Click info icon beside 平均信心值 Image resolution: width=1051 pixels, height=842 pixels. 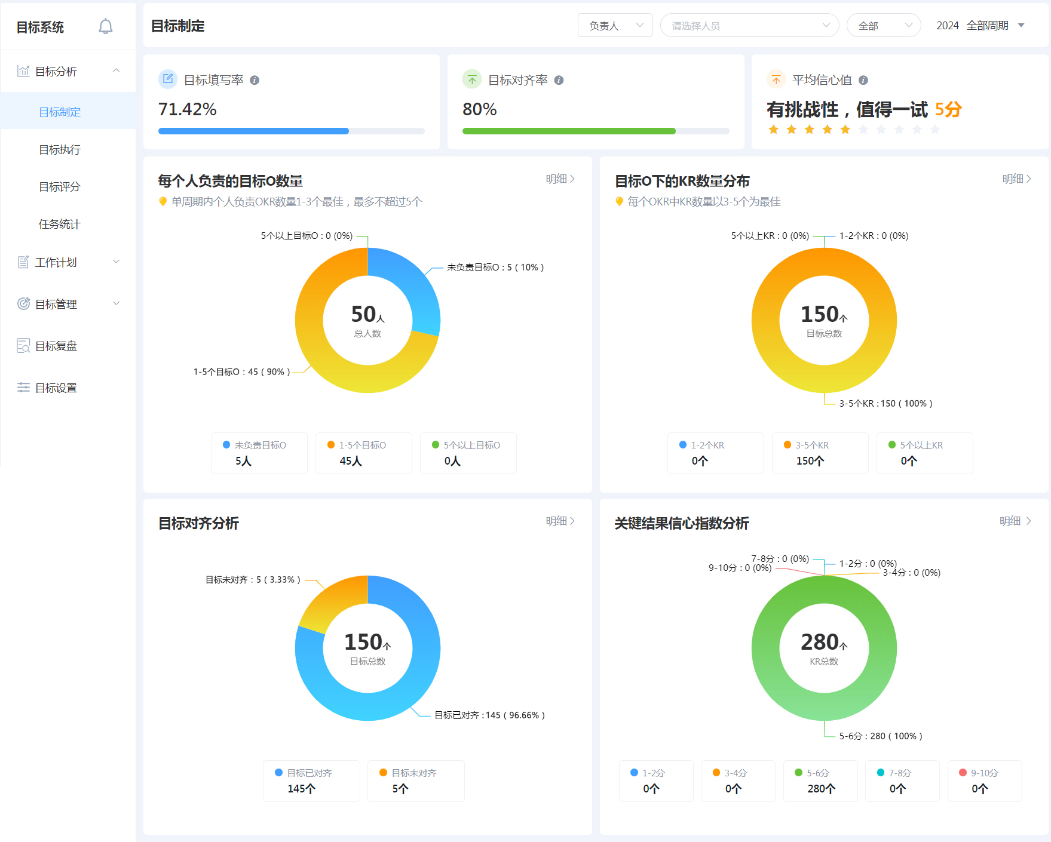point(863,80)
